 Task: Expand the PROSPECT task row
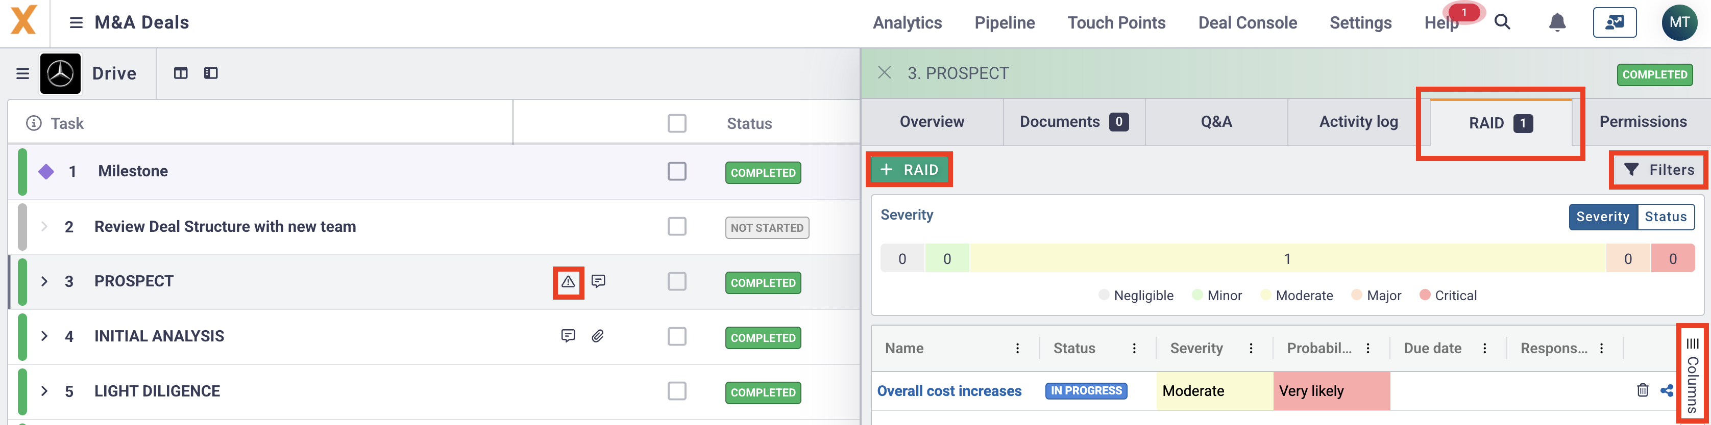coord(44,282)
